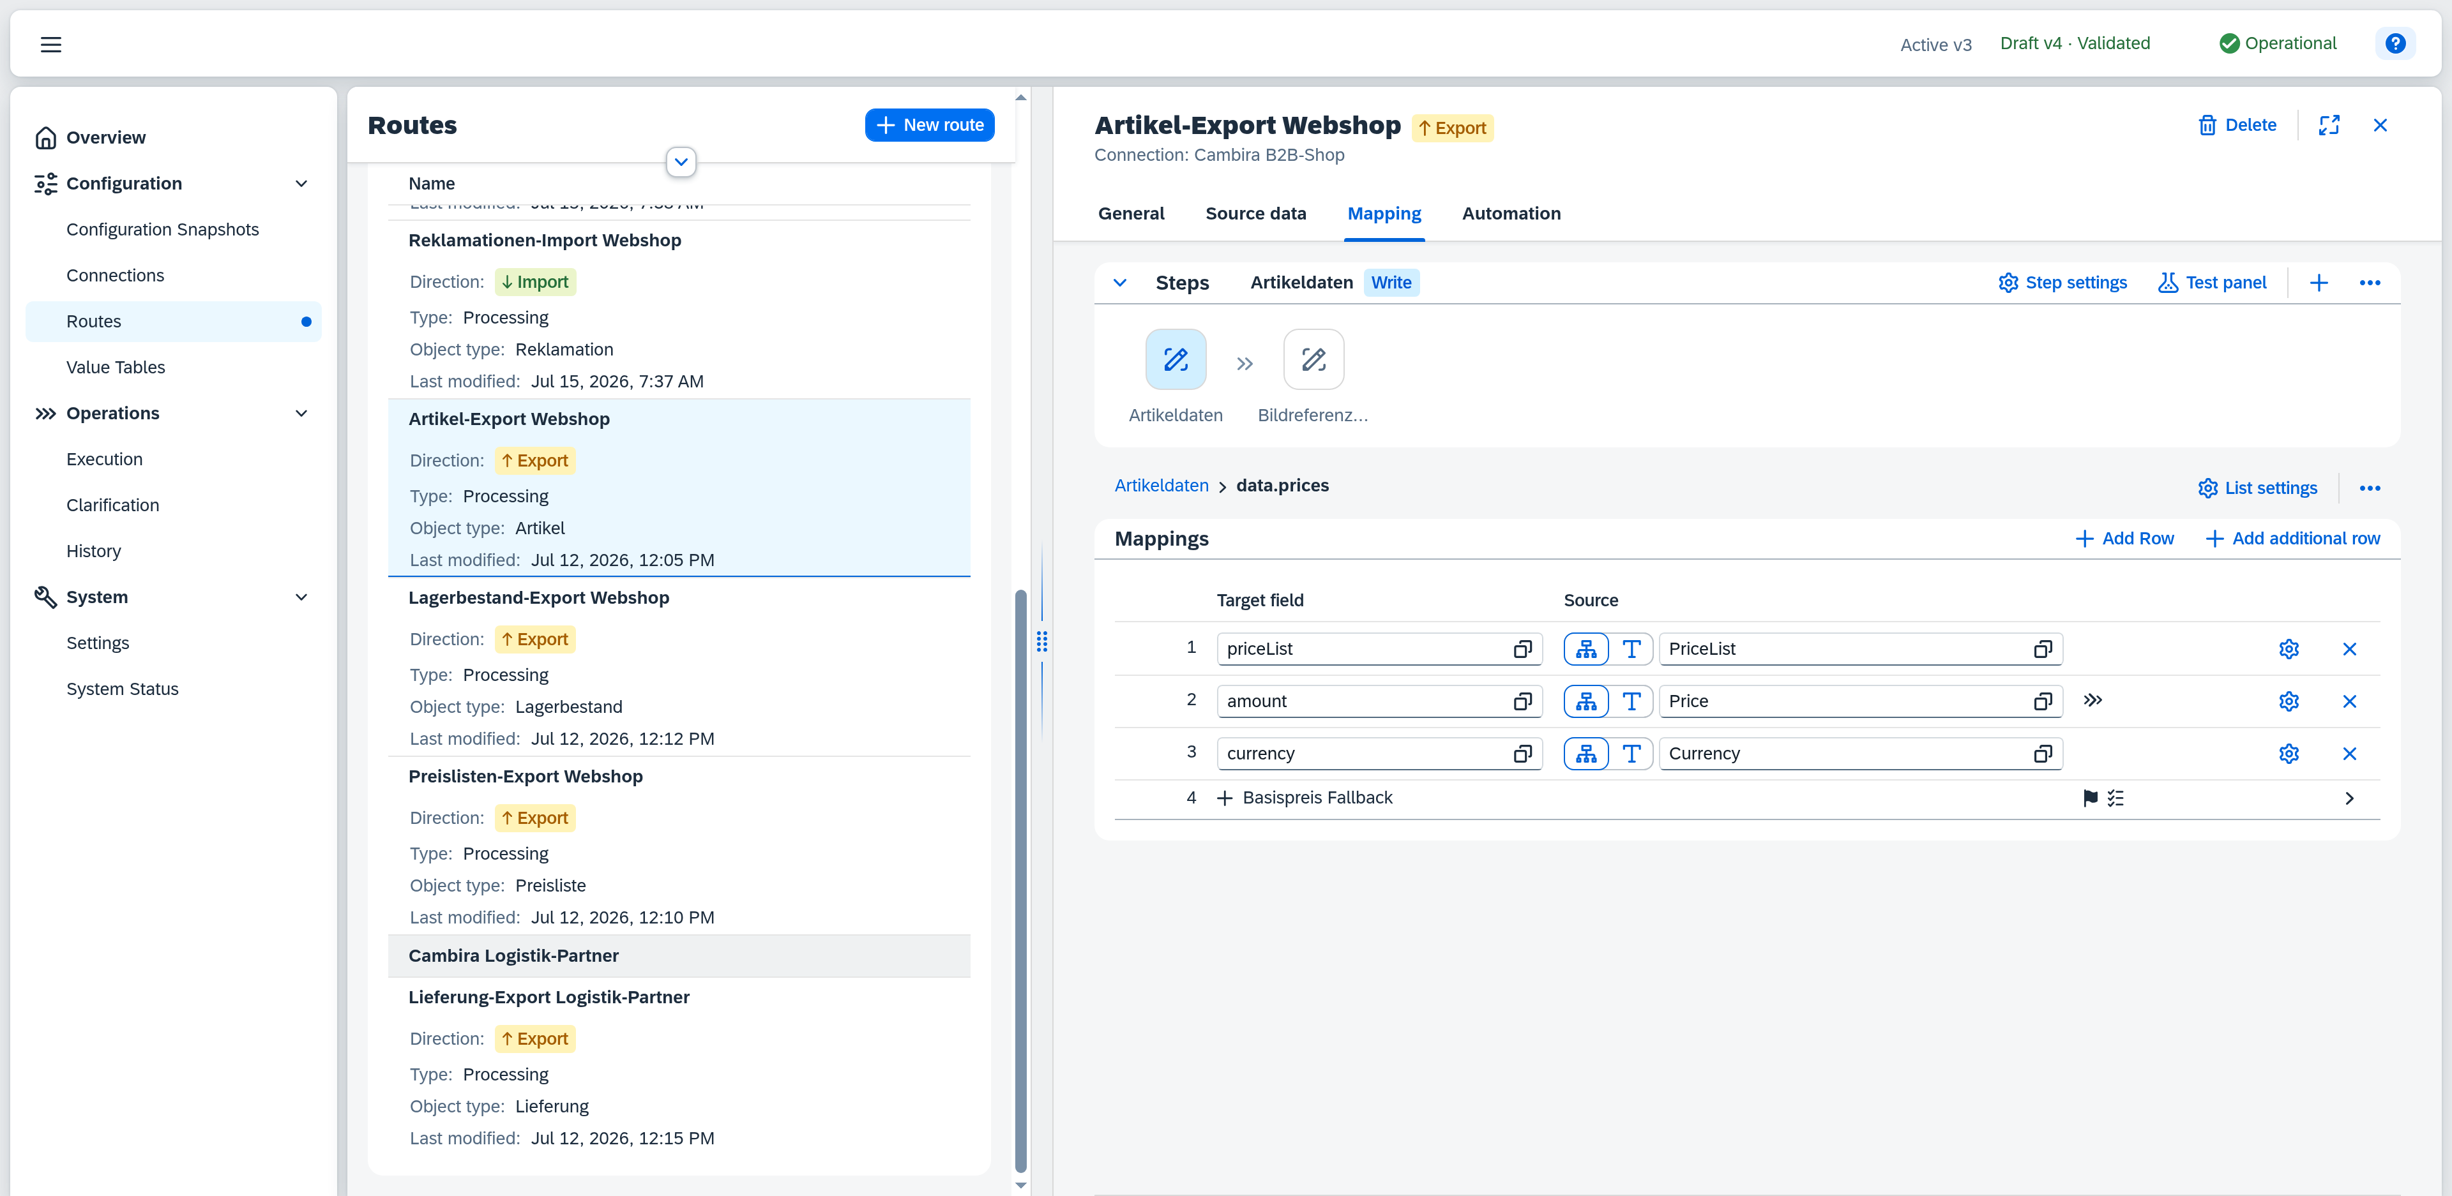
Task: Collapse the Configuration nav section
Action: (x=301, y=184)
